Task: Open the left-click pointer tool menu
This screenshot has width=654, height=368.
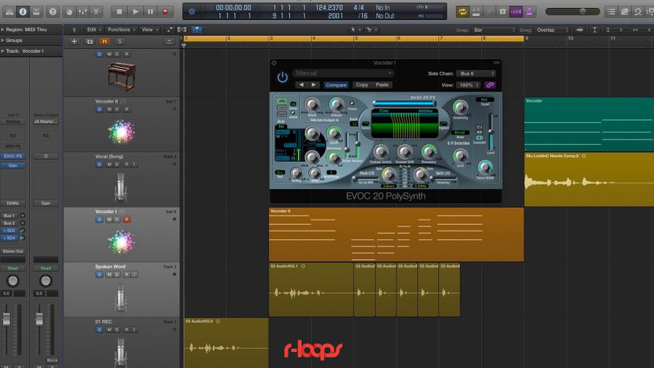Action: coord(355,30)
